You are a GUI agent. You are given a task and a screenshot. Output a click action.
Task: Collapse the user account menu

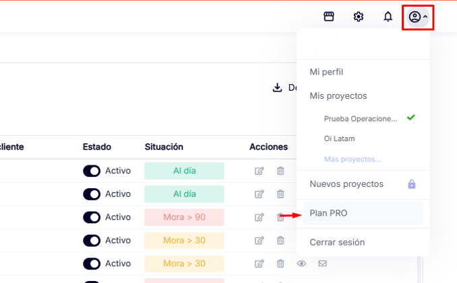418,17
